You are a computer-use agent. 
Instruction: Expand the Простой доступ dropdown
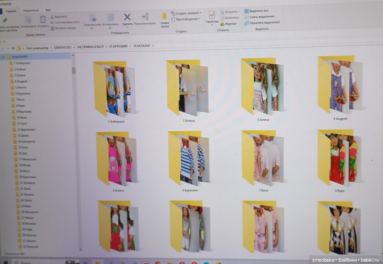pyautogui.click(x=187, y=19)
